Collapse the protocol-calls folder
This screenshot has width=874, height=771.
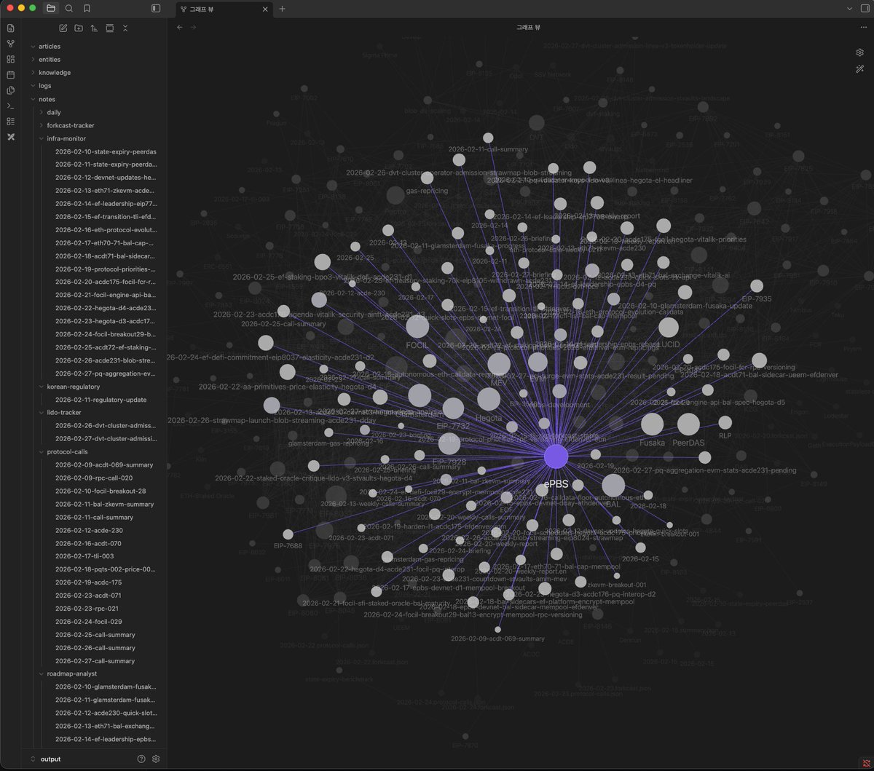pyautogui.click(x=67, y=452)
